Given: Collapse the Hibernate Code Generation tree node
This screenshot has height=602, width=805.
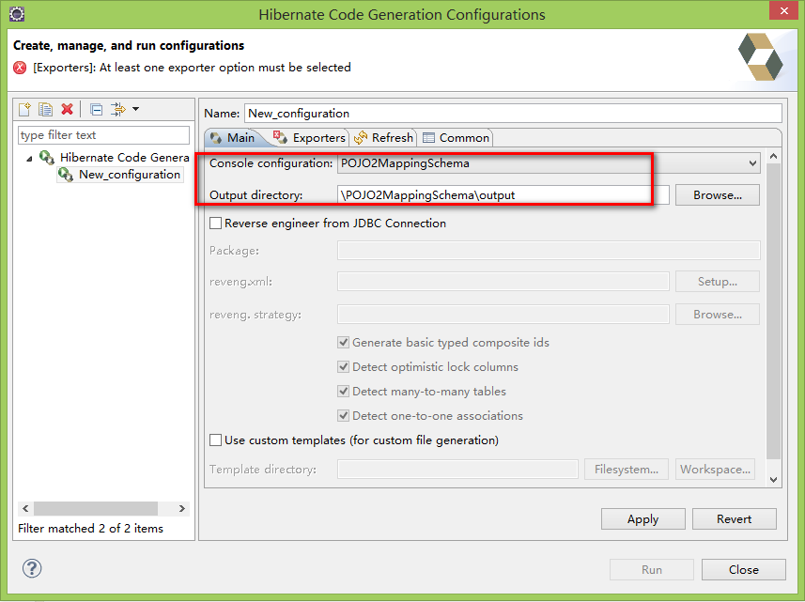Looking at the screenshot, I should click(29, 158).
